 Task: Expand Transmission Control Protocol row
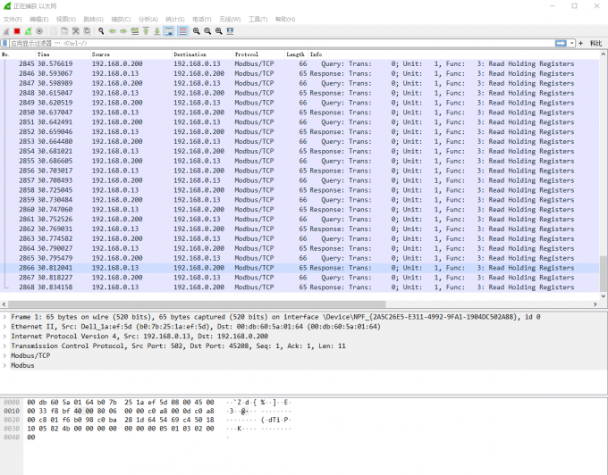click(x=4, y=346)
